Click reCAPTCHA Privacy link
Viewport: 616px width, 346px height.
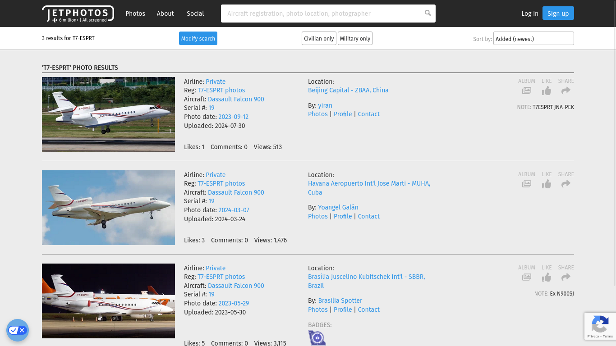593,336
